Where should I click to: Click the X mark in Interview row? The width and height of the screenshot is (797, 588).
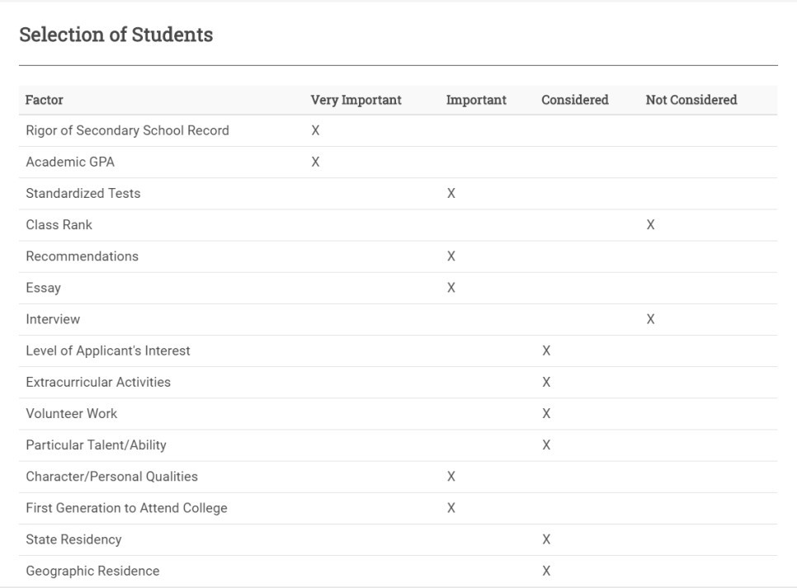tap(651, 319)
